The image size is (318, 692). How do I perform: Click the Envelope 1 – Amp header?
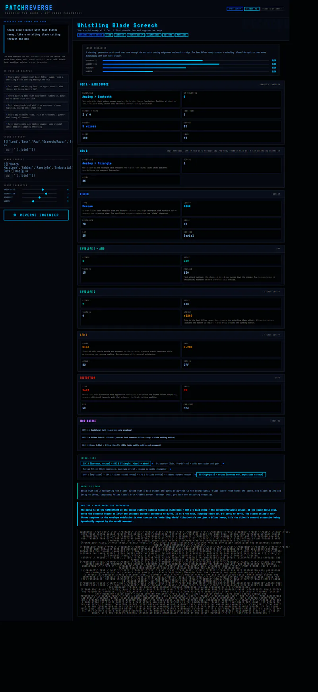coord(181,249)
